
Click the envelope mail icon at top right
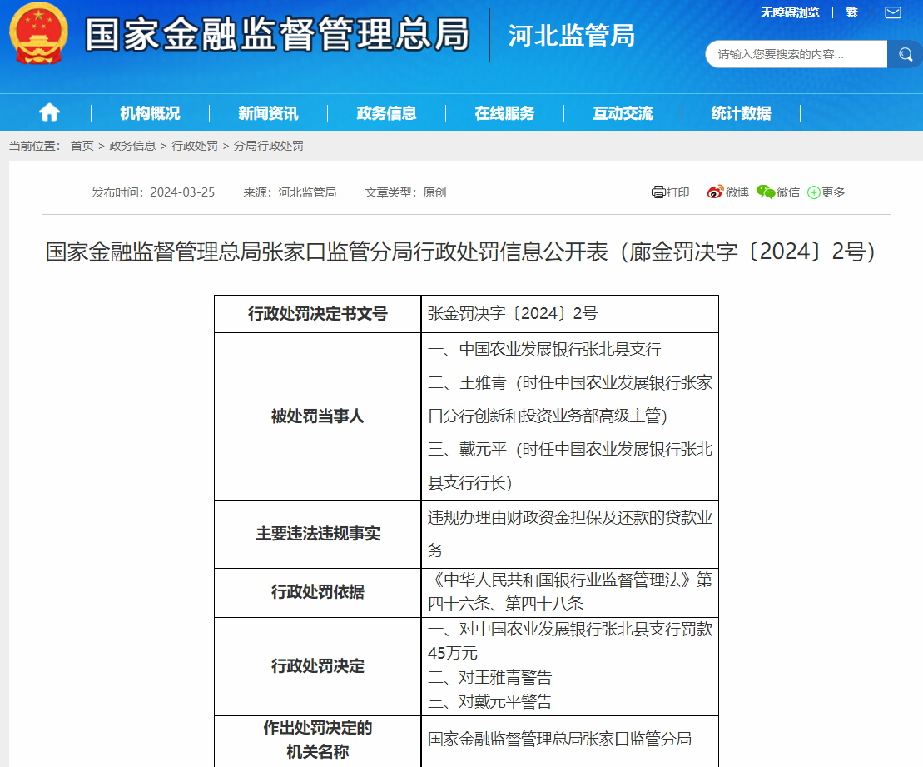tap(892, 12)
